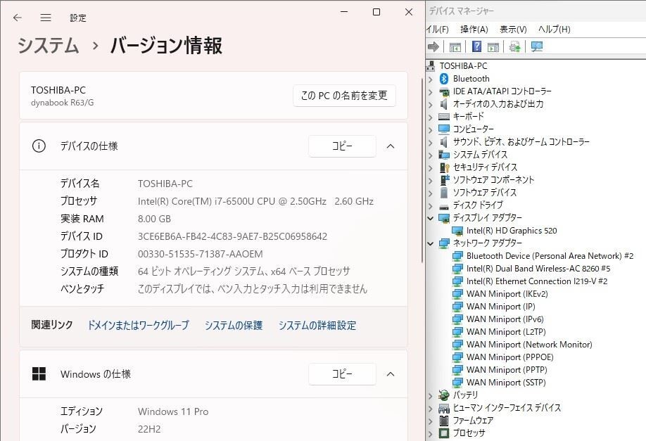Select Bluetooth Device (Personal Area Network) #2
The width and height of the screenshot is (646, 441).
(550, 256)
